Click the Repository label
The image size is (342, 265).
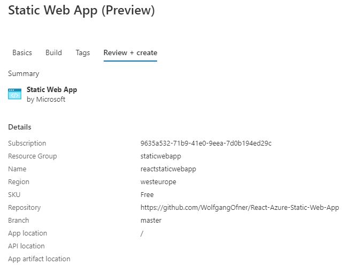[25, 208]
